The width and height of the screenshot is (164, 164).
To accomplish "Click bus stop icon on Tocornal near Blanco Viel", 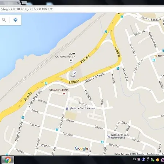I will 57,130.
